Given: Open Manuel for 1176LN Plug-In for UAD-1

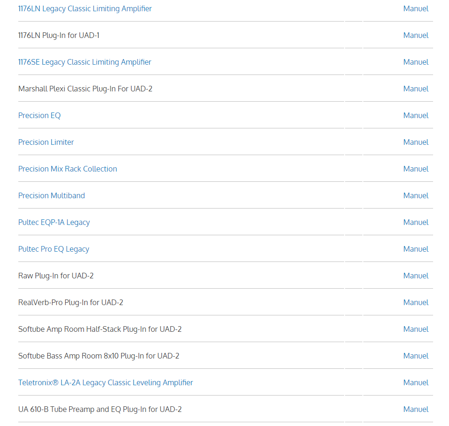Looking at the screenshot, I should (x=416, y=35).
